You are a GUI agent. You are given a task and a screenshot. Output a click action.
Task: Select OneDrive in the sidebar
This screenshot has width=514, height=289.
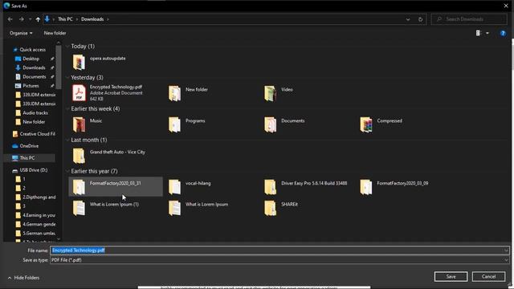(x=29, y=146)
